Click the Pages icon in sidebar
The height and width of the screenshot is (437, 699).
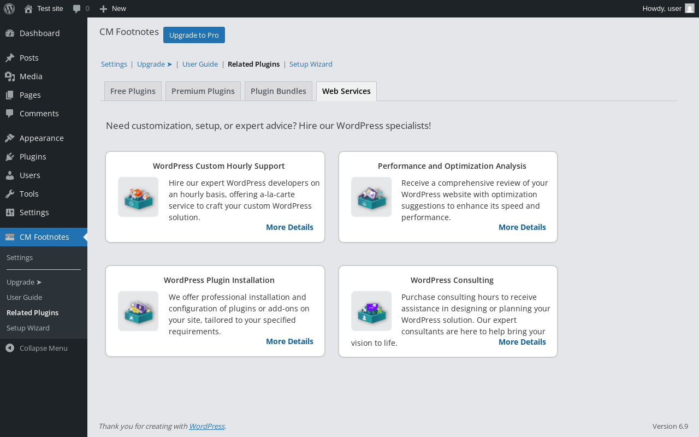[10, 95]
